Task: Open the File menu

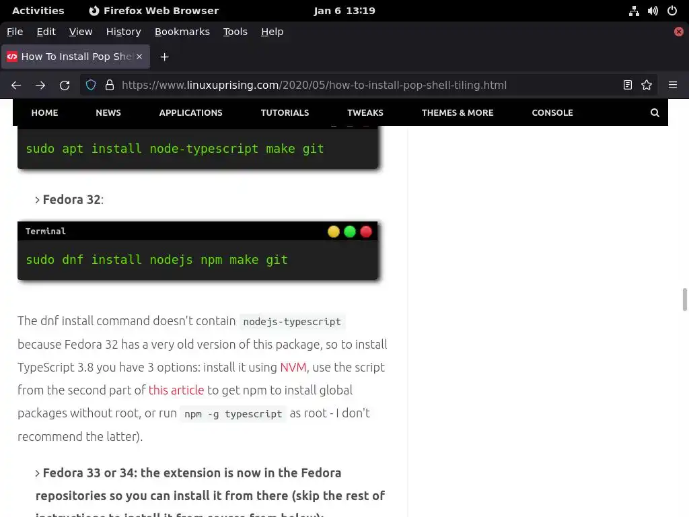Action: click(15, 32)
